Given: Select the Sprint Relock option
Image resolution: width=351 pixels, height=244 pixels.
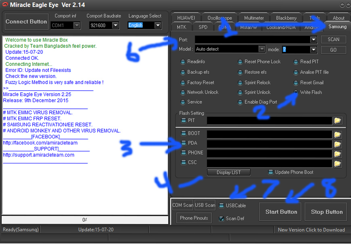Looking at the screenshot, I should 240,83.
